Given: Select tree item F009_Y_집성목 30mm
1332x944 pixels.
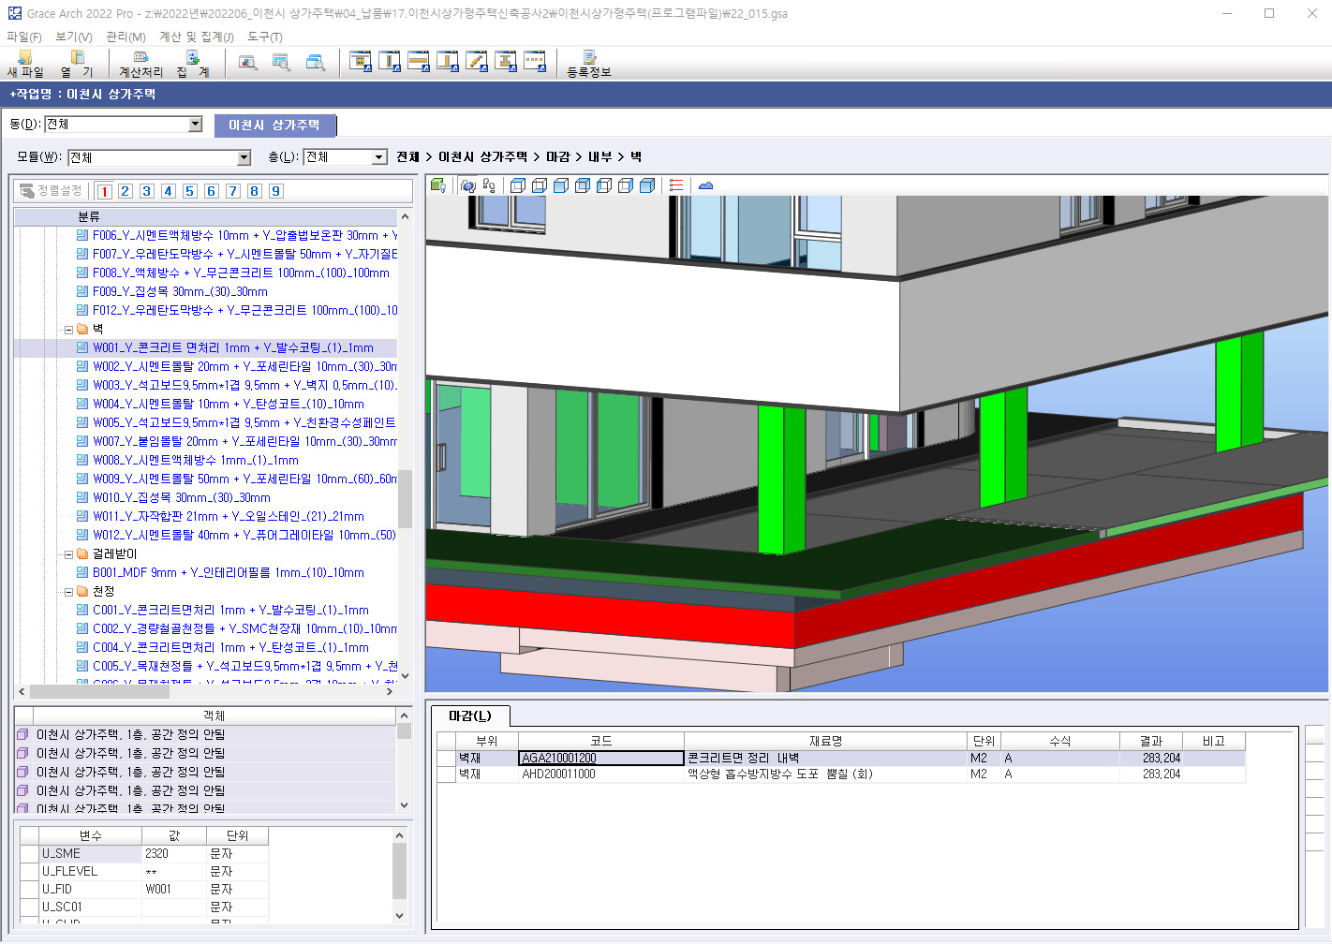Looking at the screenshot, I should click(172, 291).
